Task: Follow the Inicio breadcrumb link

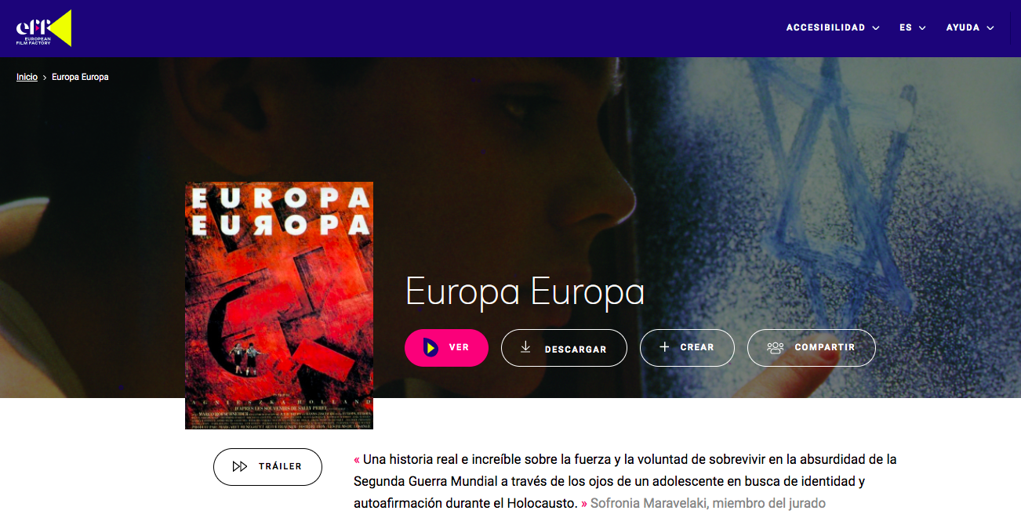Action: pos(27,77)
